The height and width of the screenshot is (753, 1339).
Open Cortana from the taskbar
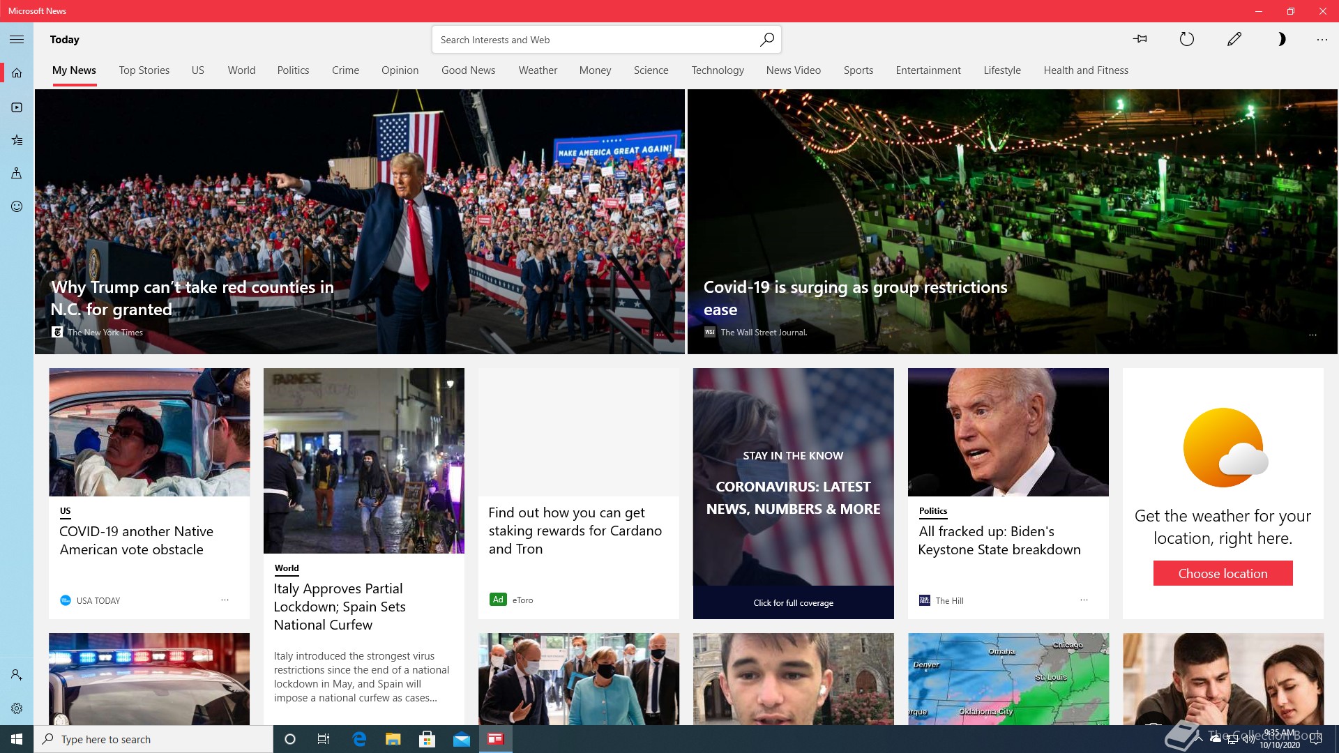click(290, 739)
